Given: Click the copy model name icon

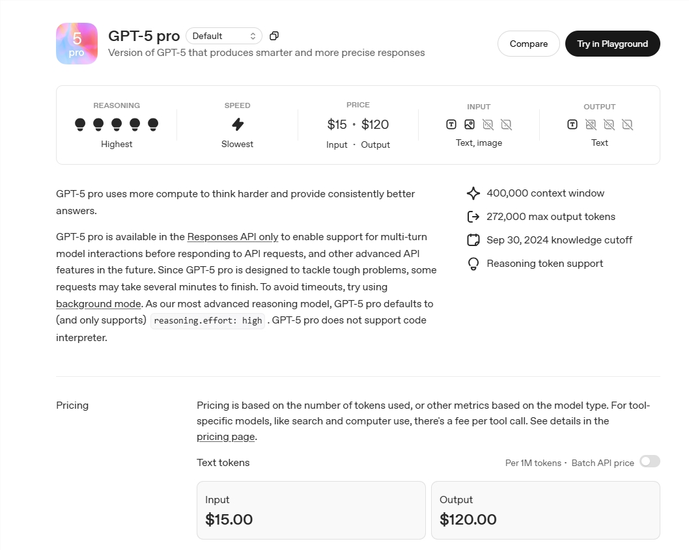Looking at the screenshot, I should click(274, 36).
